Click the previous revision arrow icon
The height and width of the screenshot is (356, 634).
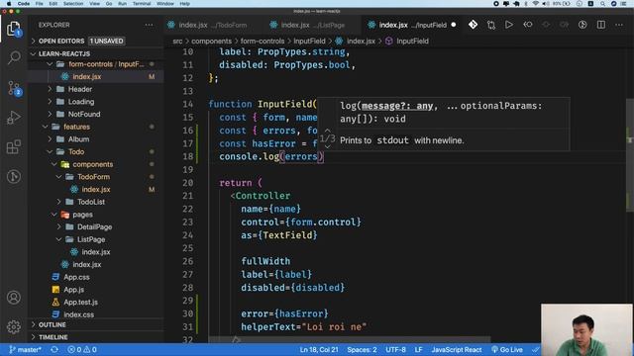528,25
